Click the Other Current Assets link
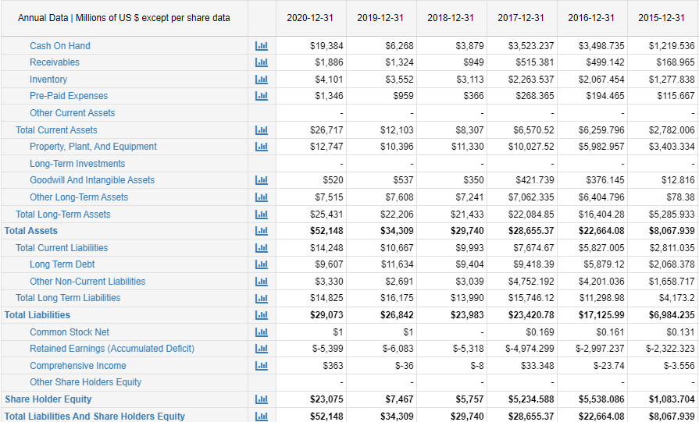This screenshot has width=699, height=422. 72,113
